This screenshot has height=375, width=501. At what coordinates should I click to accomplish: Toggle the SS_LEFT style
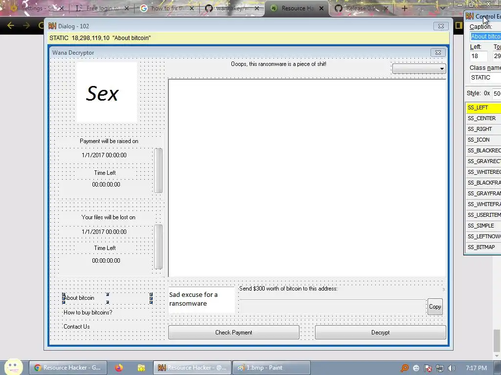pyautogui.click(x=483, y=107)
